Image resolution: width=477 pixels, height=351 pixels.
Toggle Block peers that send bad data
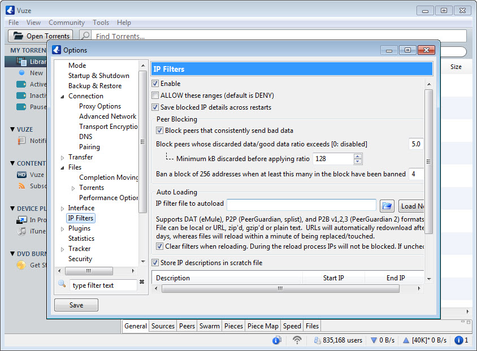click(x=159, y=131)
